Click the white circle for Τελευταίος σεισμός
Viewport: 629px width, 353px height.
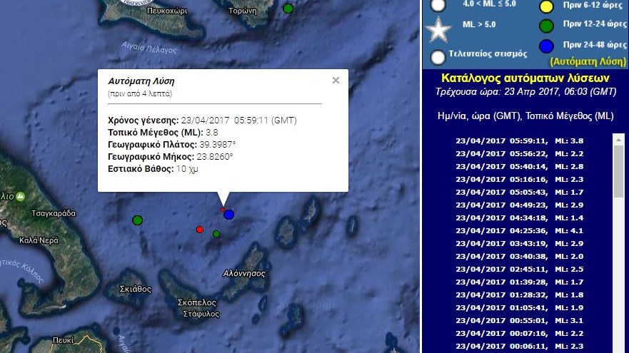pos(438,57)
